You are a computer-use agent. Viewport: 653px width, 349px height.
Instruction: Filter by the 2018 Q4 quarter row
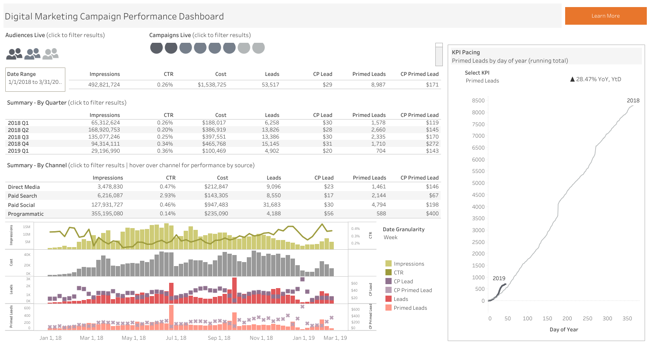[x=223, y=144]
